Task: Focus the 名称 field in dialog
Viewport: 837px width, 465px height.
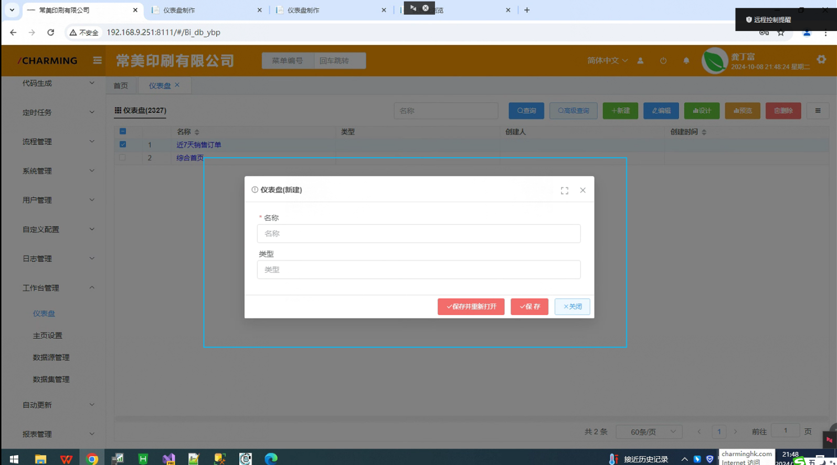Action: coord(419,234)
